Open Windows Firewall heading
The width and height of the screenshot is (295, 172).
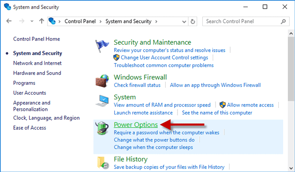tap(140, 77)
